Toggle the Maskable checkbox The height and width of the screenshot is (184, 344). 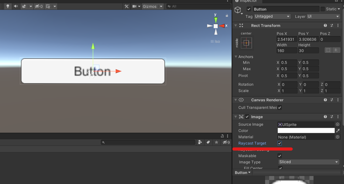click(279, 156)
